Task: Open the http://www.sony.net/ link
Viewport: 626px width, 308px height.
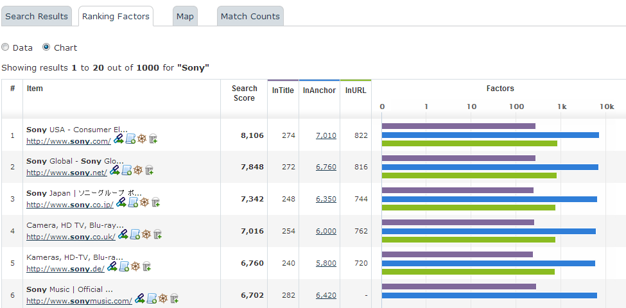Action: [67, 173]
